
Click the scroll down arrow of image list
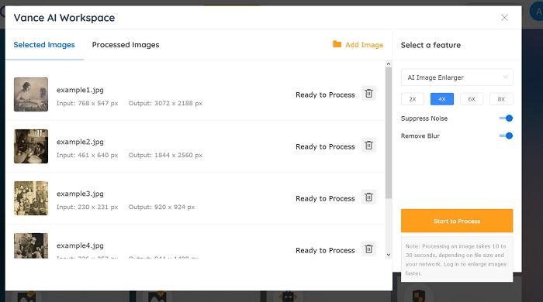(389, 255)
